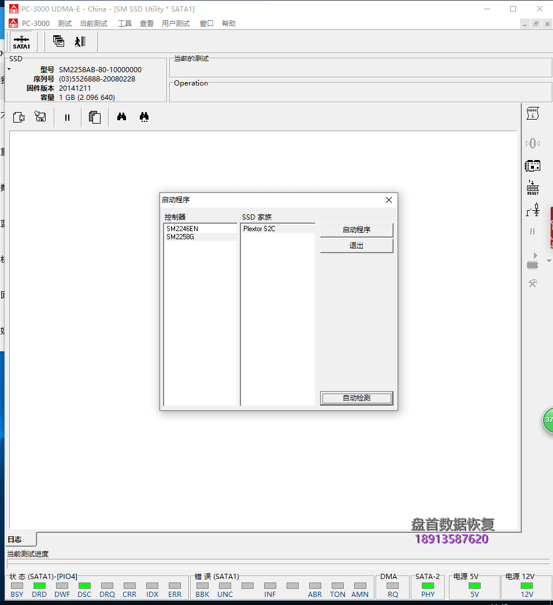The height and width of the screenshot is (605, 553).
Task: Click the 自动检测 button
Action: tap(357, 398)
